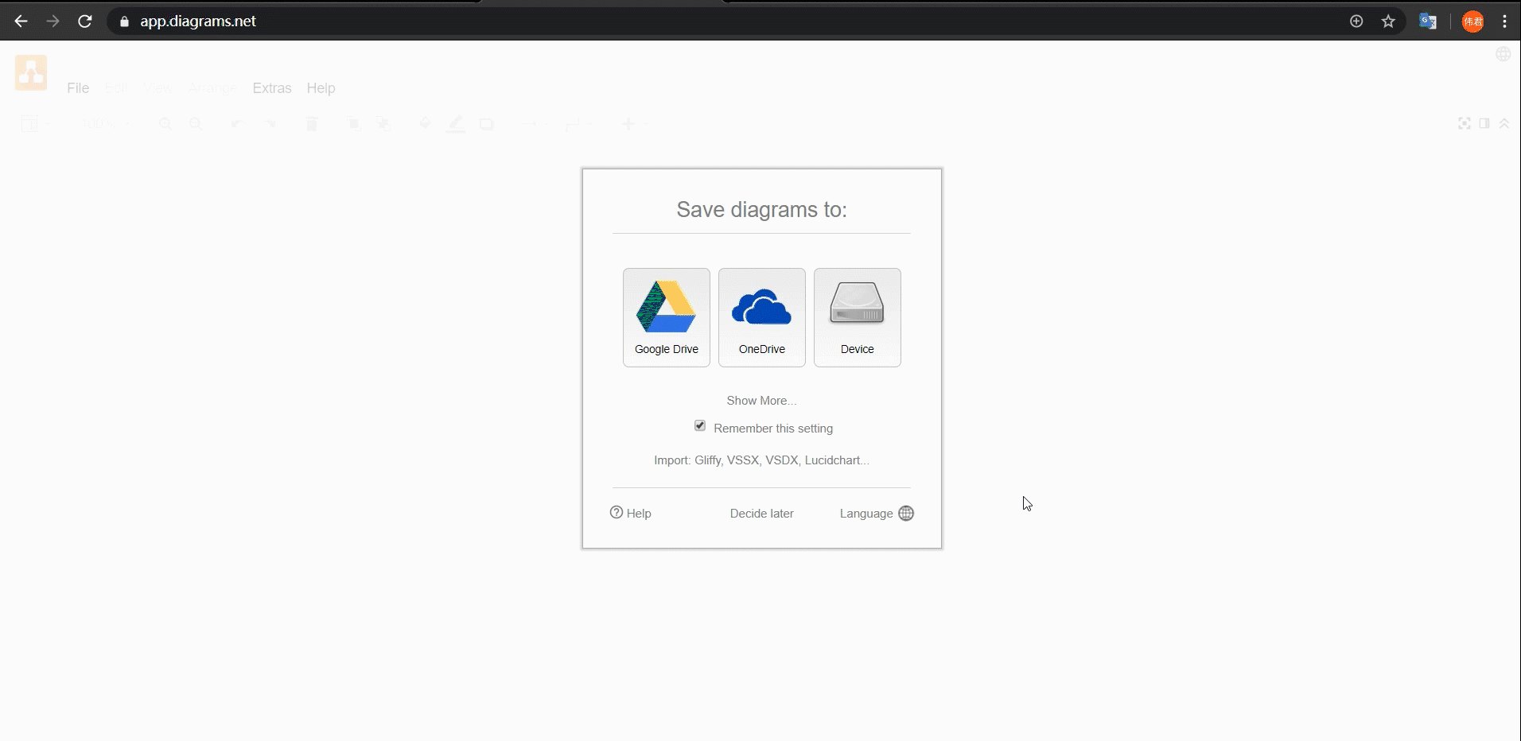Toggle the Format panel icon
This screenshot has width=1521, height=741.
tap(1484, 123)
